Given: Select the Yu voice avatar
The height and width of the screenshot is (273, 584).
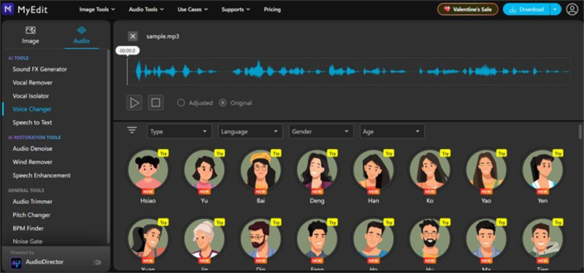Looking at the screenshot, I should pos(204,170).
